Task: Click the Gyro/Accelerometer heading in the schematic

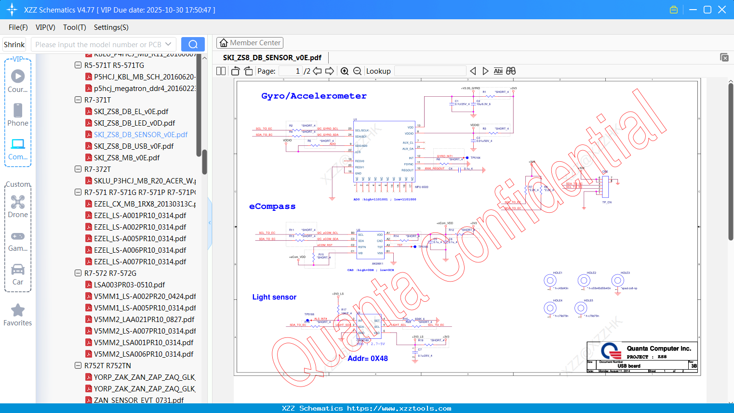Action: [314, 96]
